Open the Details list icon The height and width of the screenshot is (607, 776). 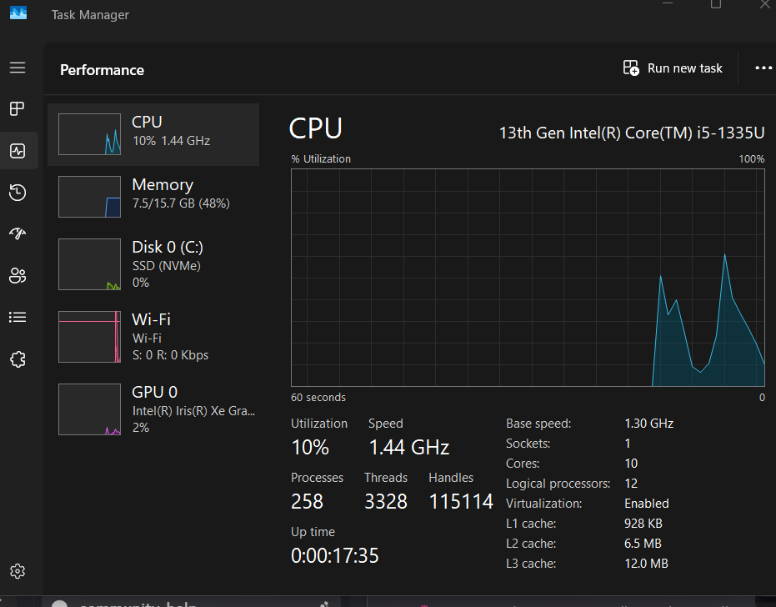18,317
